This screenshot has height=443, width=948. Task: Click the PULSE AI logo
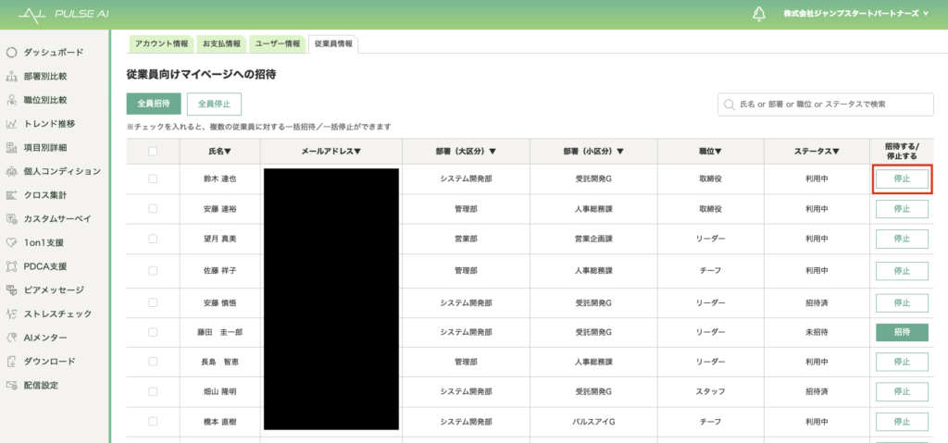pyautogui.click(x=64, y=13)
